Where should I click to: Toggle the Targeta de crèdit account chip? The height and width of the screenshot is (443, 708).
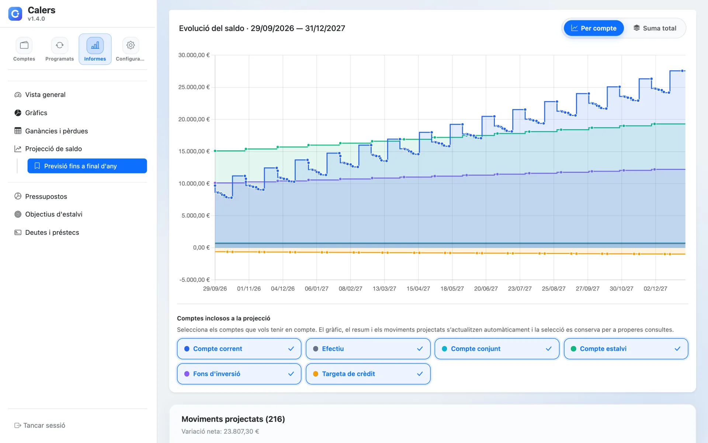tap(368, 374)
